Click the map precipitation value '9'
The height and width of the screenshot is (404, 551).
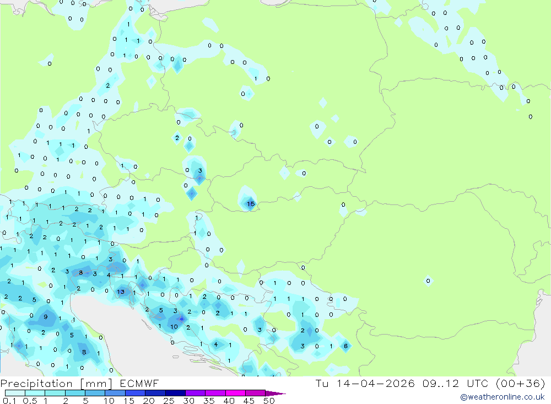[x=45, y=317]
